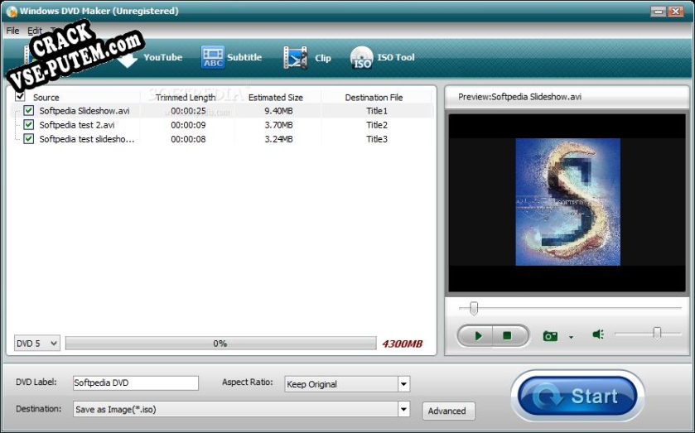Click the 00:00:25 trimmed length
This screenshot has width=695, height=433.
point(188,111)
